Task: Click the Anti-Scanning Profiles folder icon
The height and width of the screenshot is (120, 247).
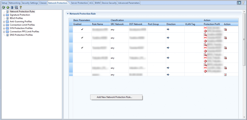Action: 7,22
